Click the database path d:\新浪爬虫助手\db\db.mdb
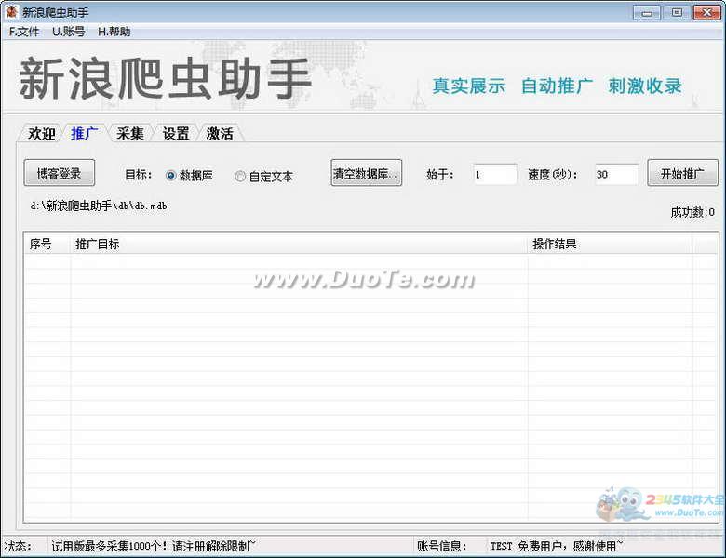Image resolution: width=726 pixels, height=558 pixels. [x=99, y=206]
